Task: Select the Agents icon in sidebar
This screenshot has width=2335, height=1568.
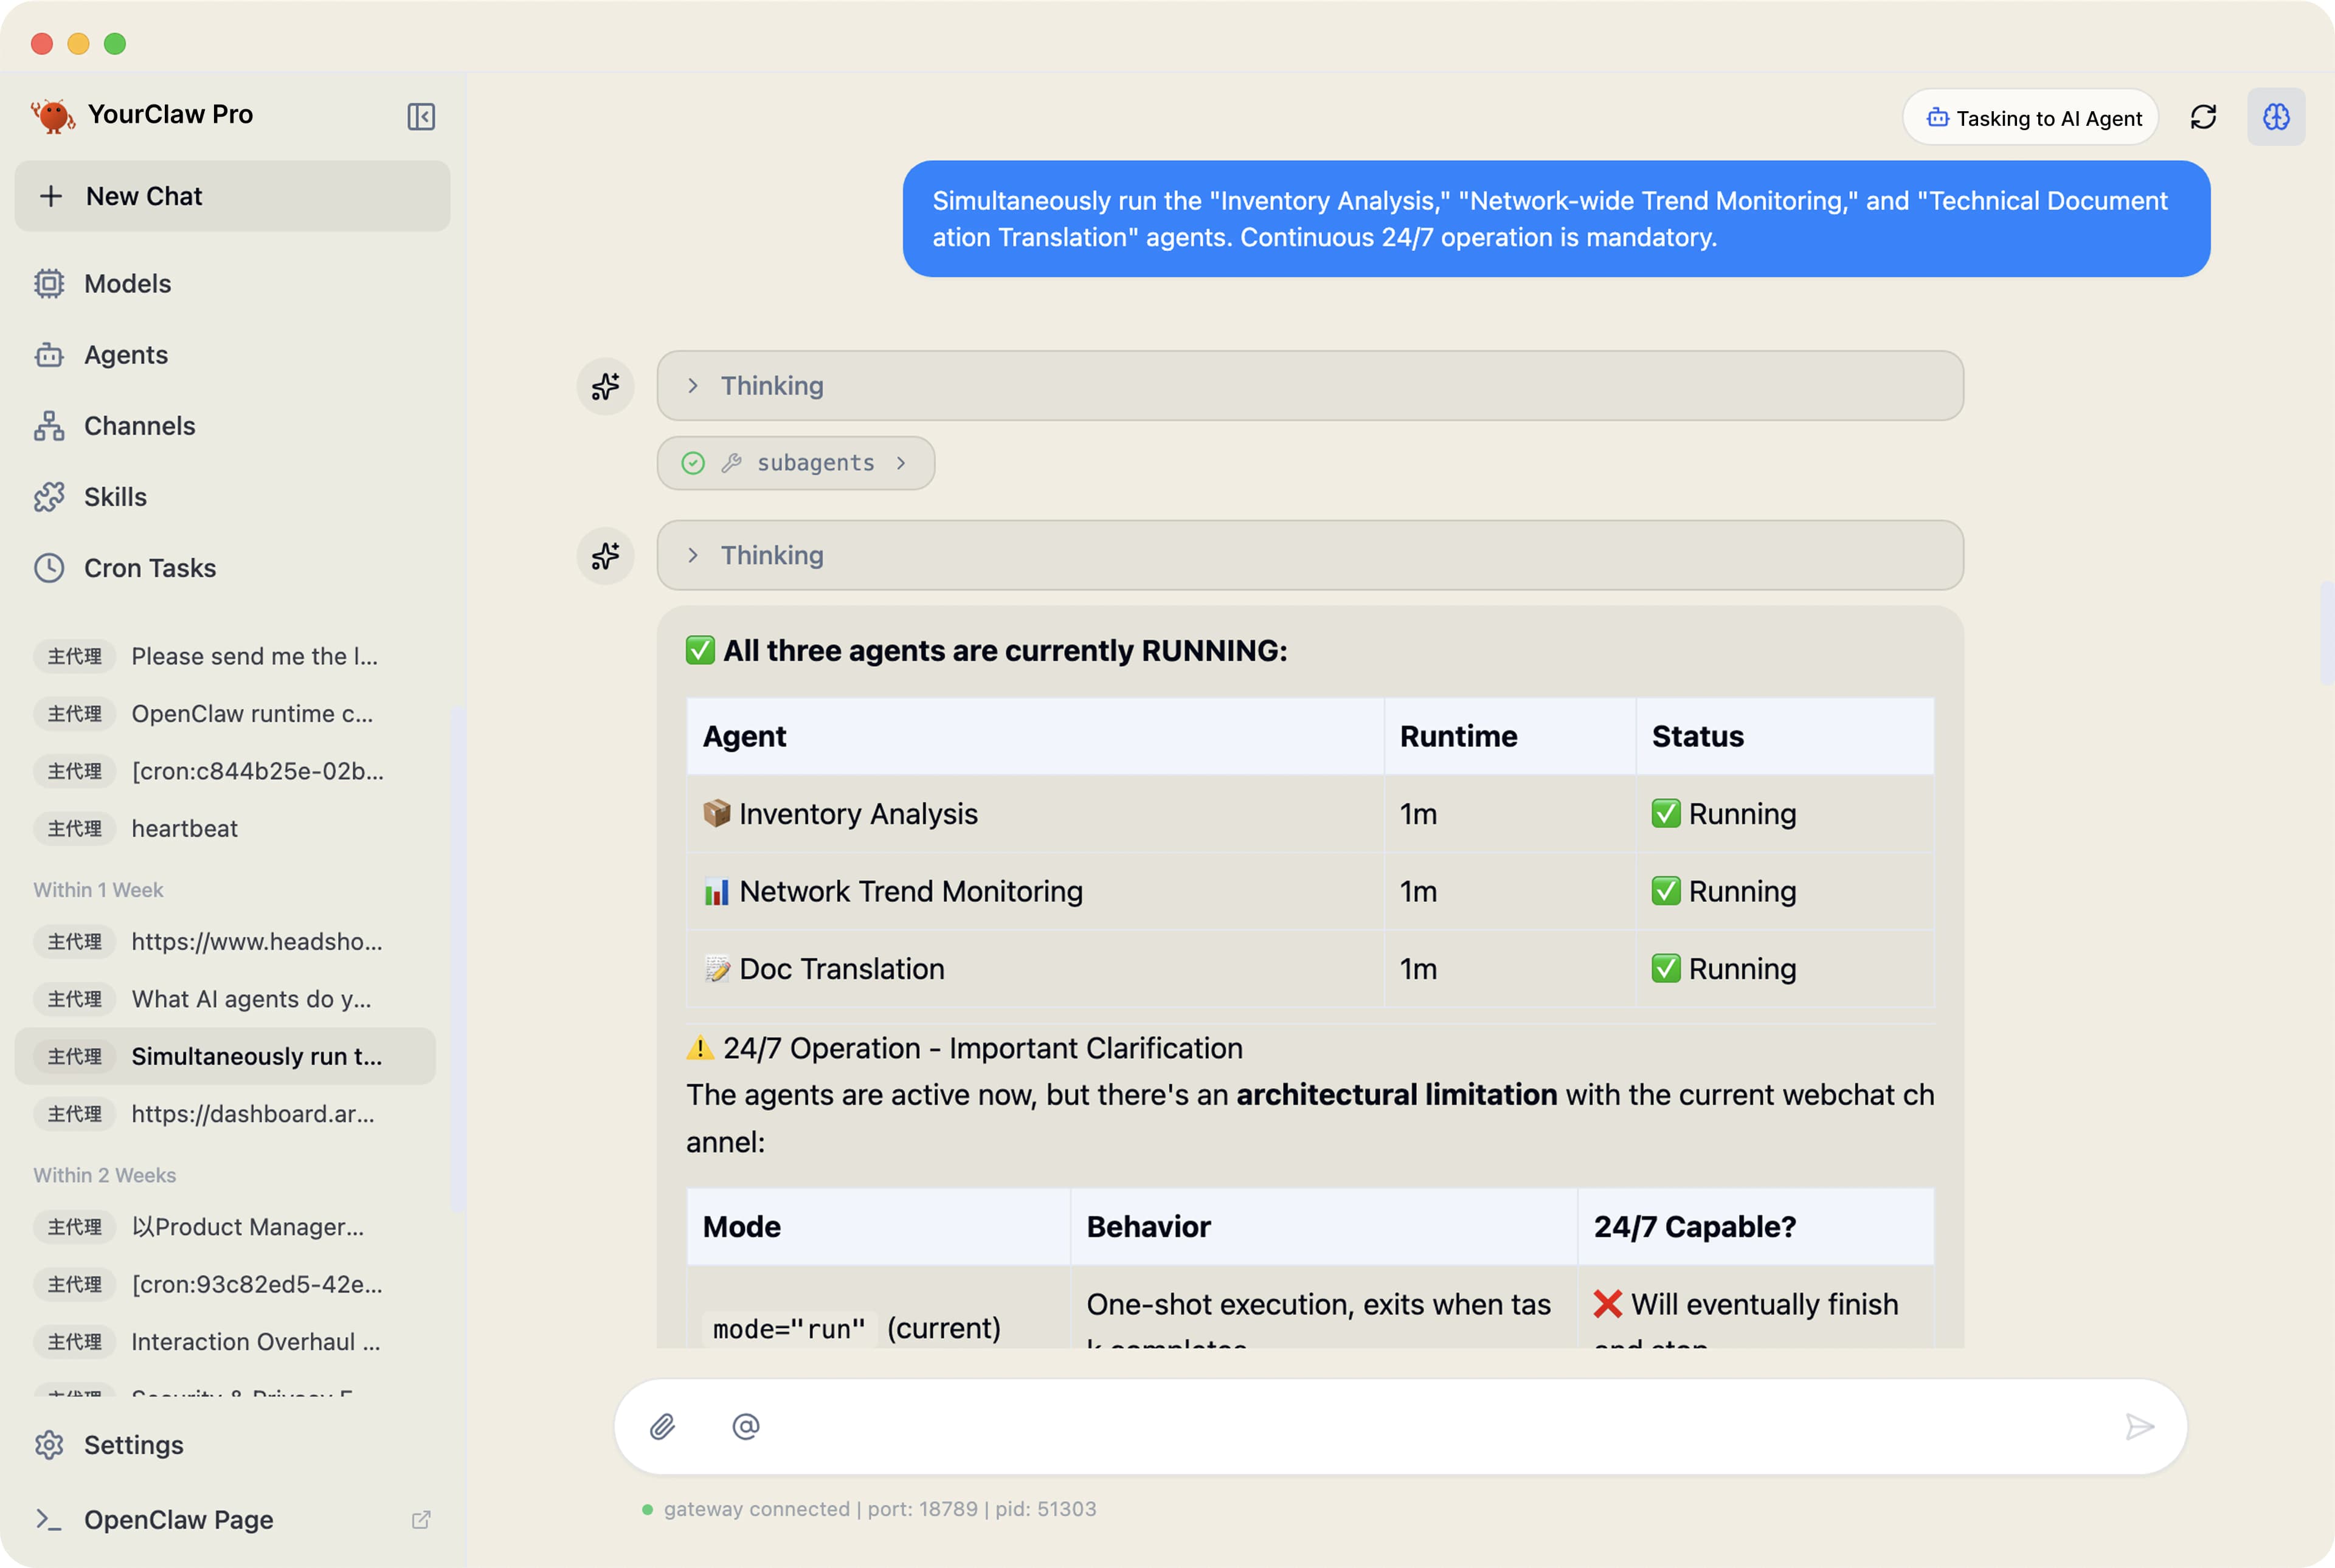Action: pyautogui.click(x=50, y=355)
